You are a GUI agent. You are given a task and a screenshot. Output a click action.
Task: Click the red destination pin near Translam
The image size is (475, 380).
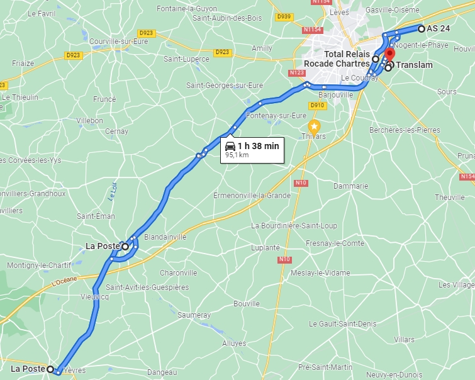(389, 55)
